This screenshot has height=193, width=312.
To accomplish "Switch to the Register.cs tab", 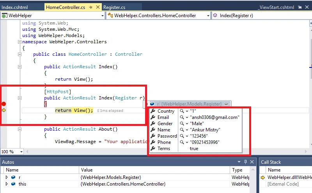I will pos(114,7).
